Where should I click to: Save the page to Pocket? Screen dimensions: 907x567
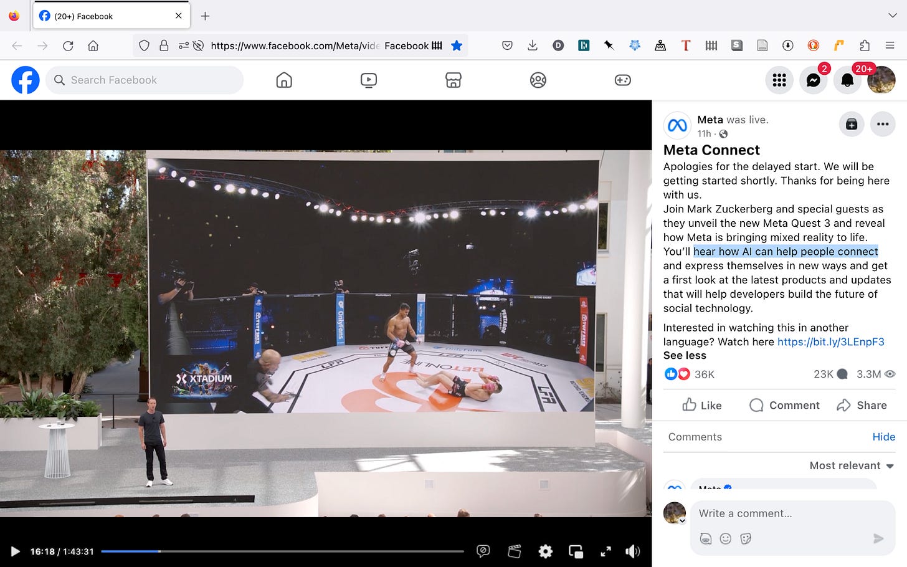[x=507, y=45]
